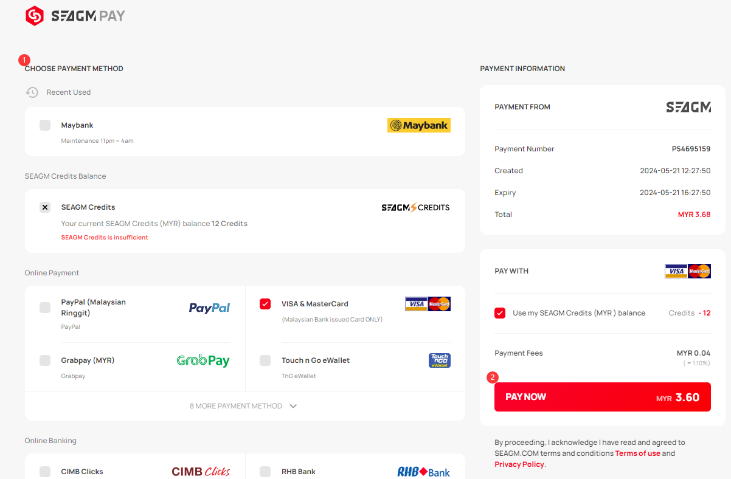Image resolution: width=731 pixels, height=479 pixels.
Task: Open the Privacy Policy link
Action: 519,464
